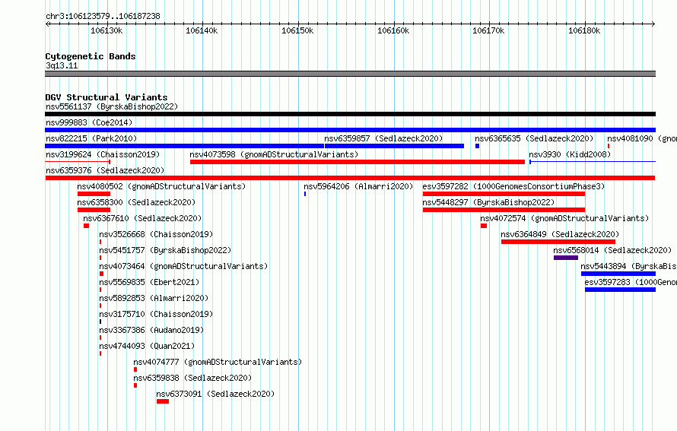Click the nsv4073464 gnomADStructuralVariants label
Screen dimensions: 677x431
tap(183, 266)
